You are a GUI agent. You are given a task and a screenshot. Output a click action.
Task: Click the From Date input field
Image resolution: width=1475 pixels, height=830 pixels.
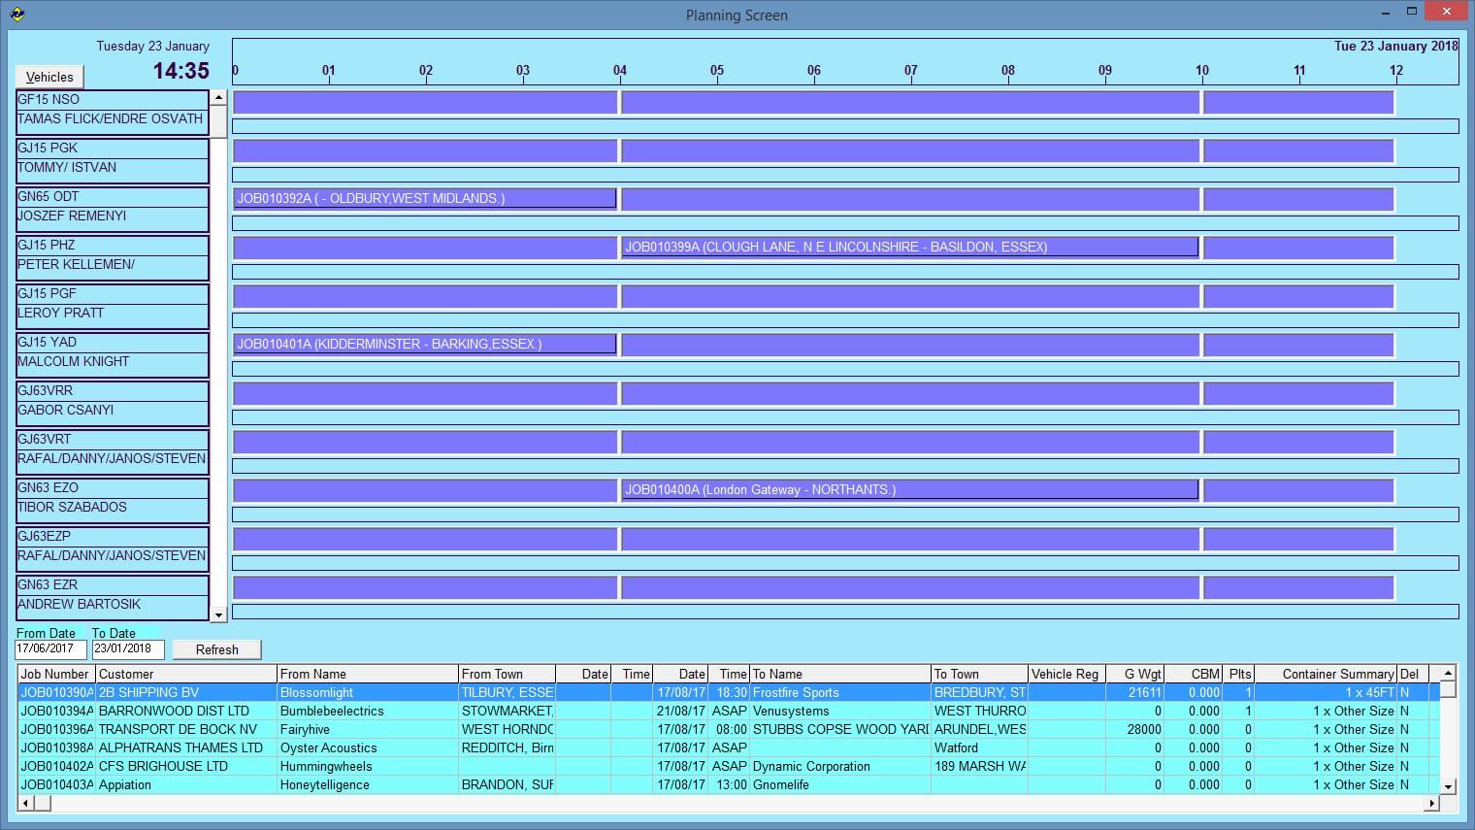pos(50,649)
